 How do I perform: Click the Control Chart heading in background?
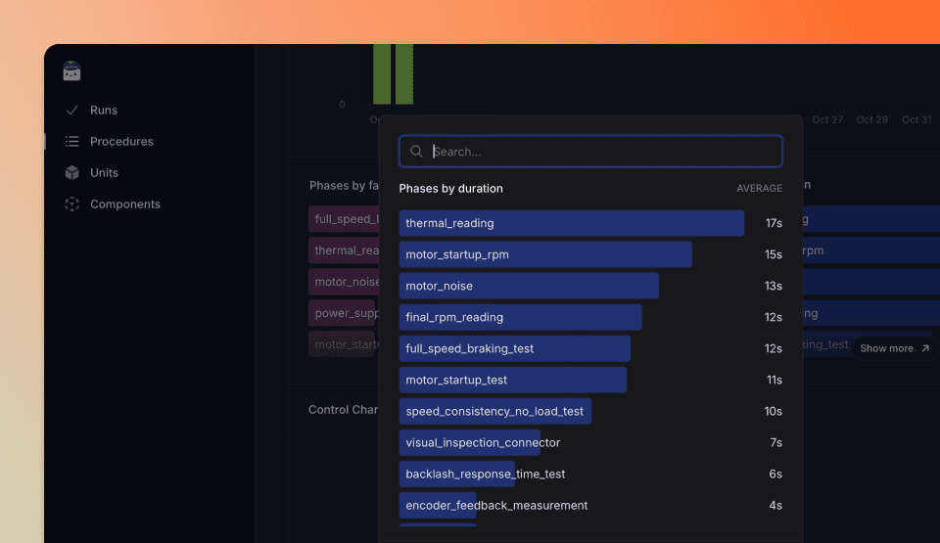[x=343, y=409]
